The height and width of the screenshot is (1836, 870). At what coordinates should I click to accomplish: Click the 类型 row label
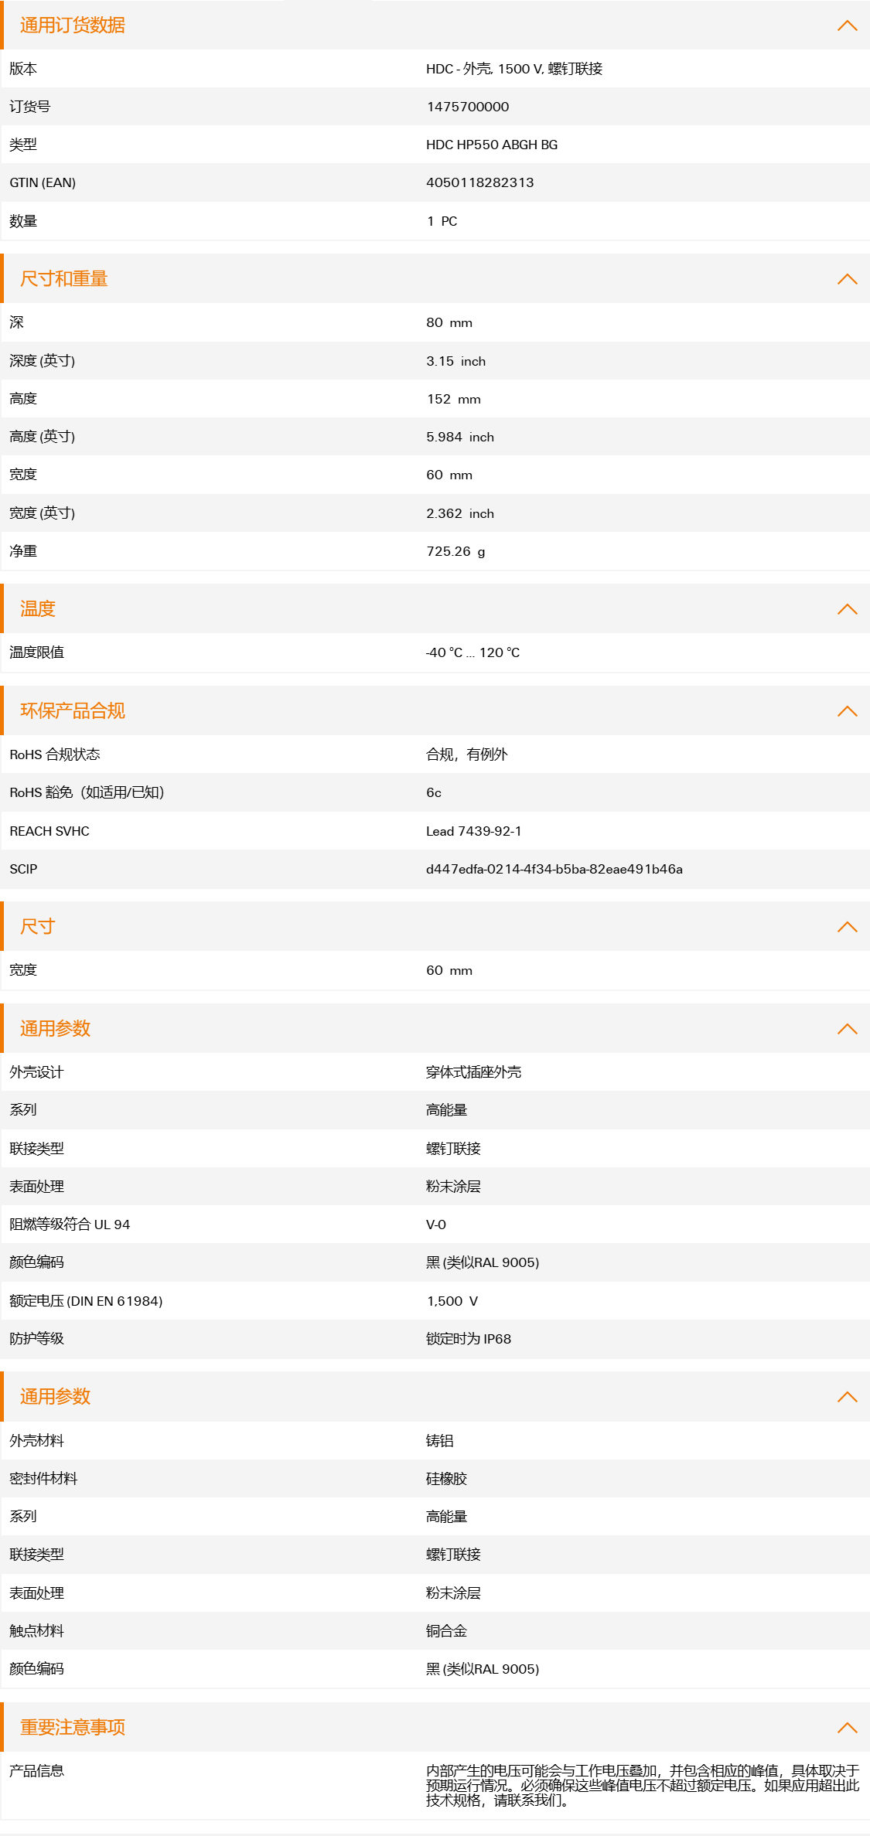pos(23,145)
